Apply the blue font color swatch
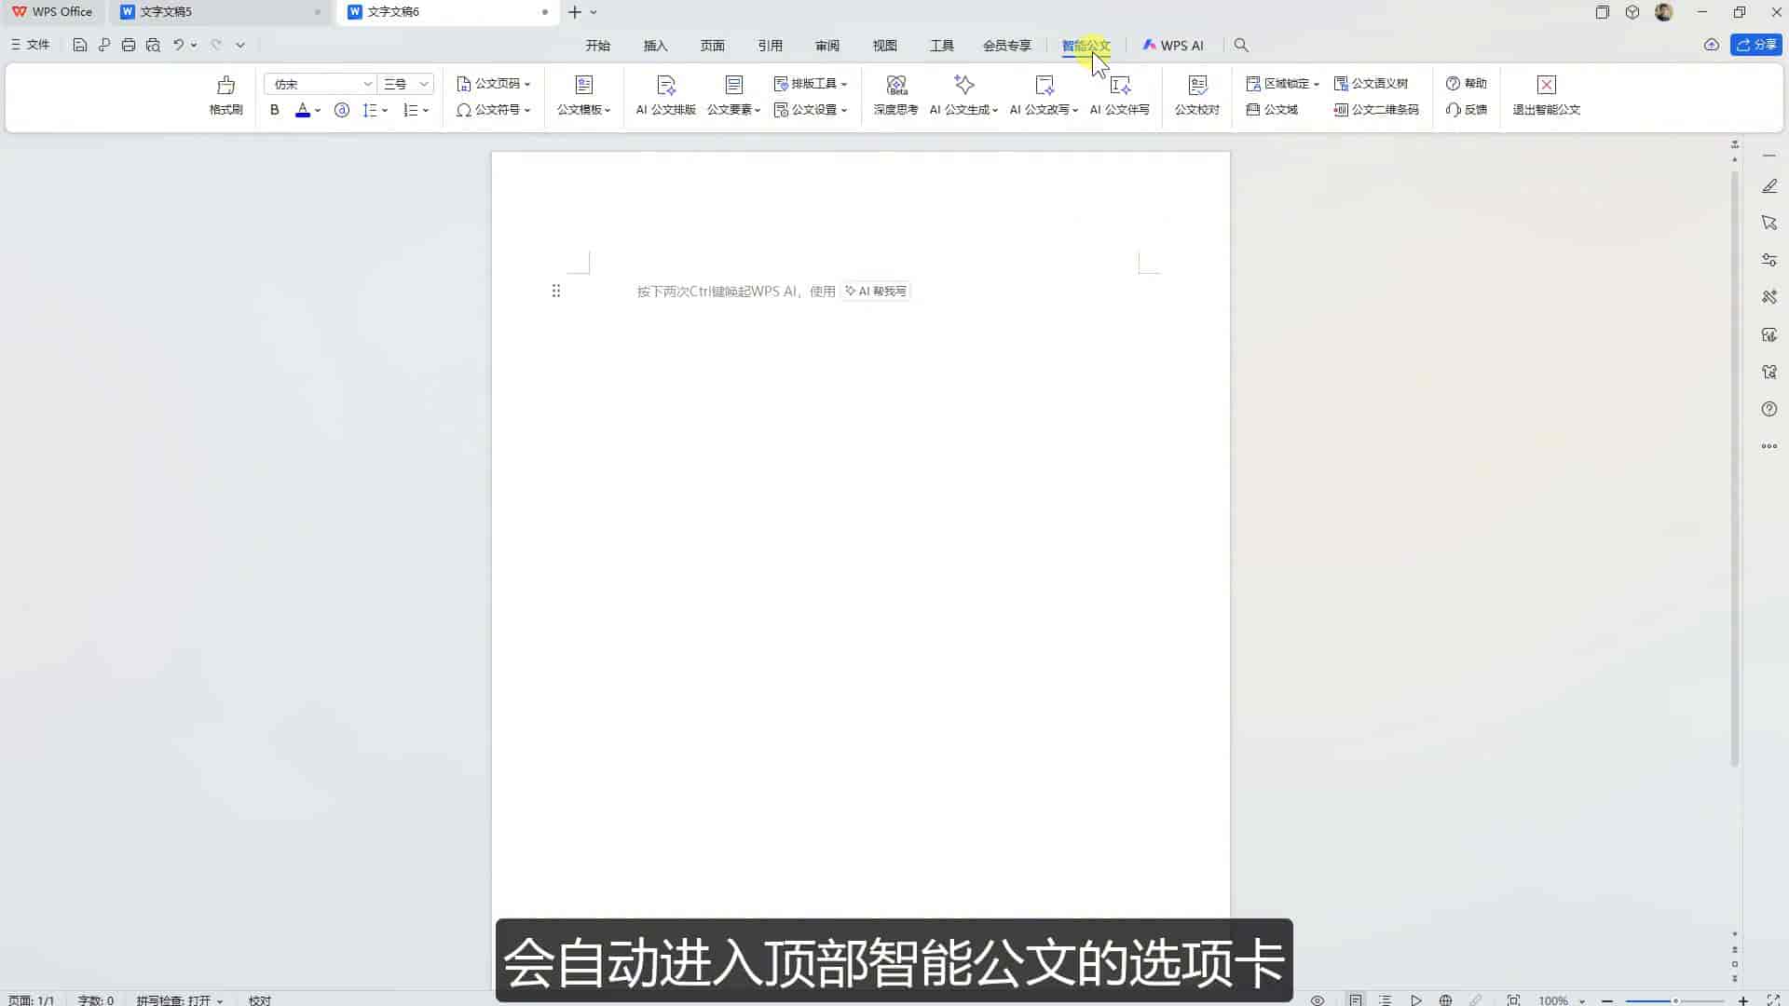Screen dimensions: 1789x1006 (x=302, y=110)
